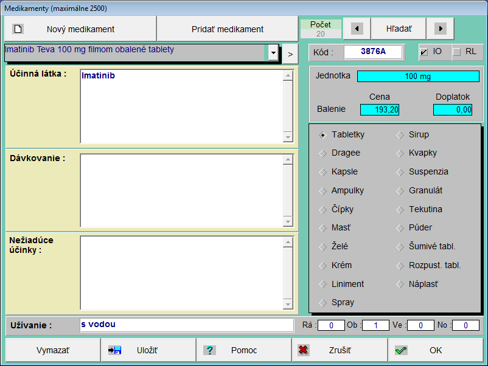Image resolution: width=488 pixels, height=366 pixels.
Task: Select the Púder radio option
Action: point(400,228)
